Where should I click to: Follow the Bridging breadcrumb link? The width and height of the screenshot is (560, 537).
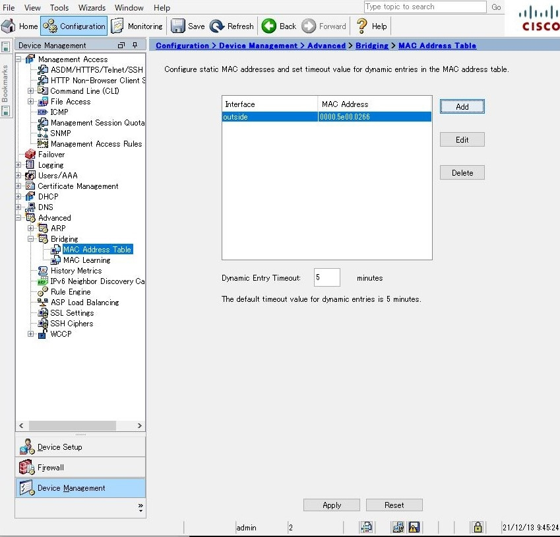pos(373,46)
